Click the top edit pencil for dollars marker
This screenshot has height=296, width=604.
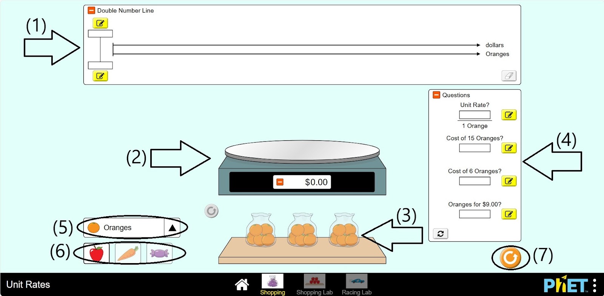pyautogui.click(x=100, y=23)
